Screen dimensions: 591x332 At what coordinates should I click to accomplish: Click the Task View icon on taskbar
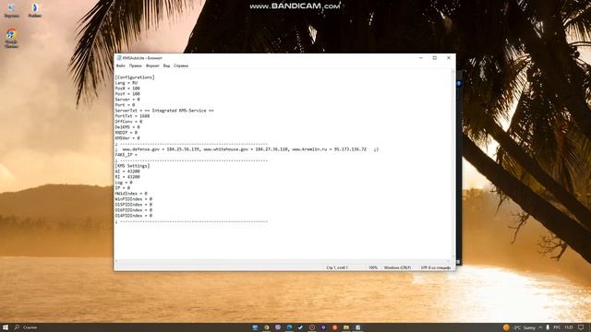tap(255, 327)
